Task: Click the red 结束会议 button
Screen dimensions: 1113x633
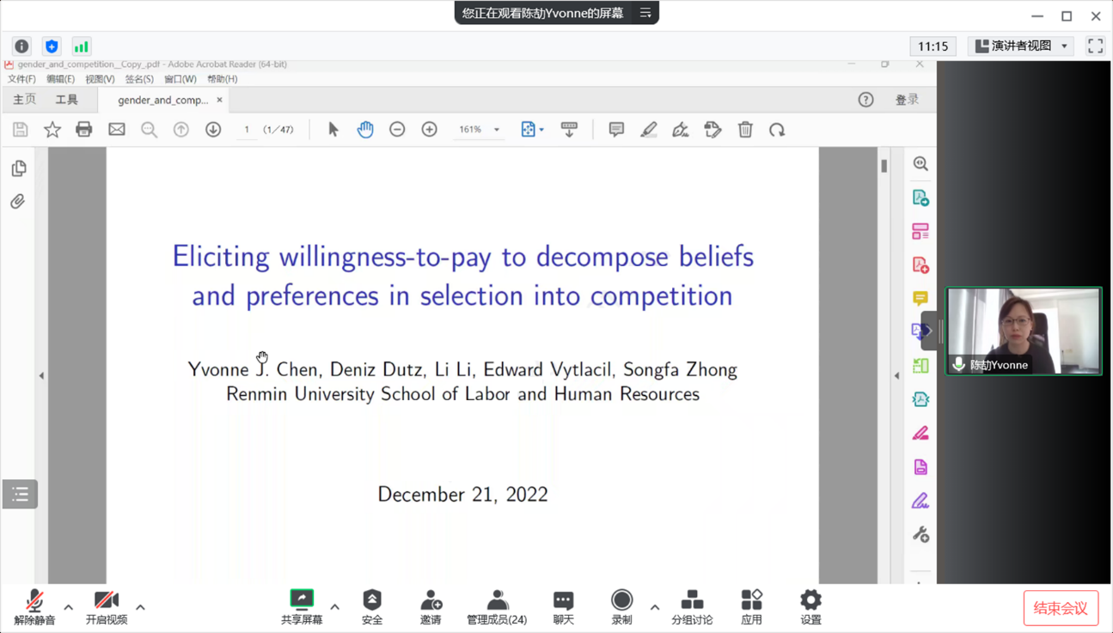Action: pos(1060,608)
